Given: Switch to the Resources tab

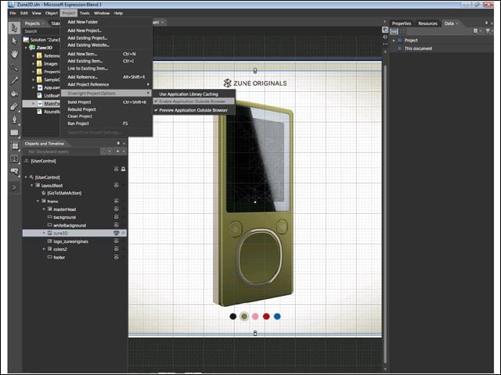Looking at the screenshot, I should point(427,23).
